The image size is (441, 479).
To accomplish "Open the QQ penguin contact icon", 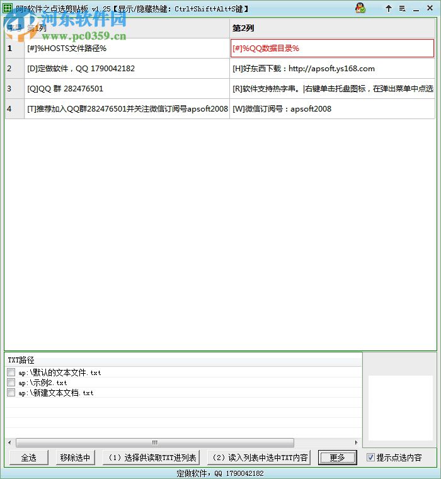I will point(360,8).
